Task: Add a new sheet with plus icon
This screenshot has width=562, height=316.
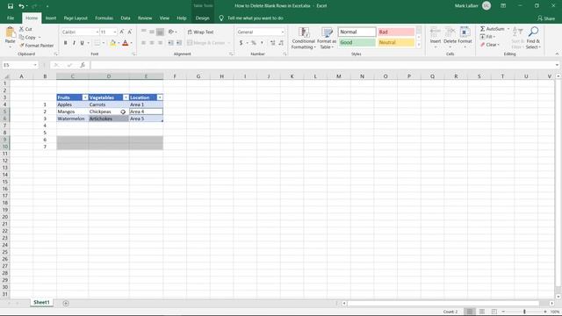Action: (x=66, y=303)
